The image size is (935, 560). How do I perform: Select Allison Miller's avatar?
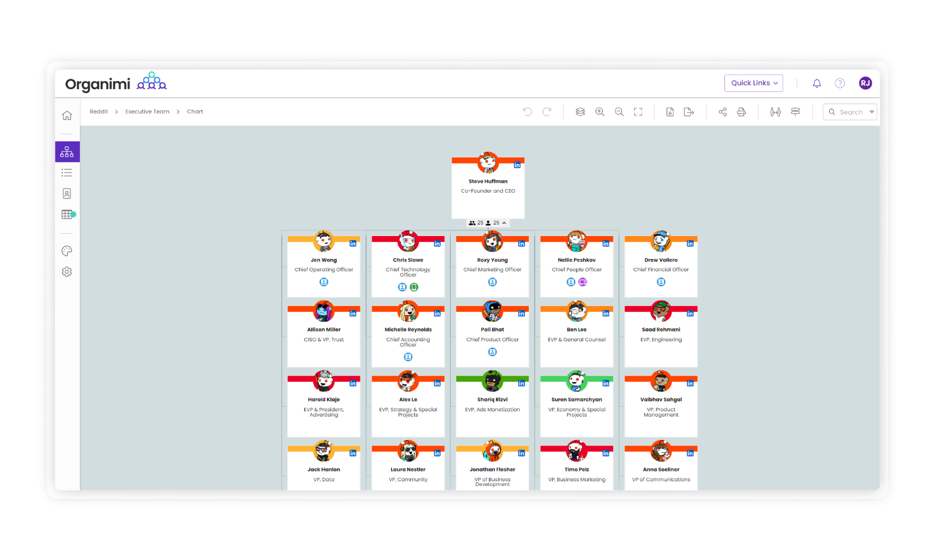[324, 311]
